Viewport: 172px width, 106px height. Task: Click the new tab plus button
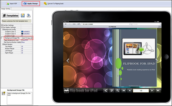(160, 27)
